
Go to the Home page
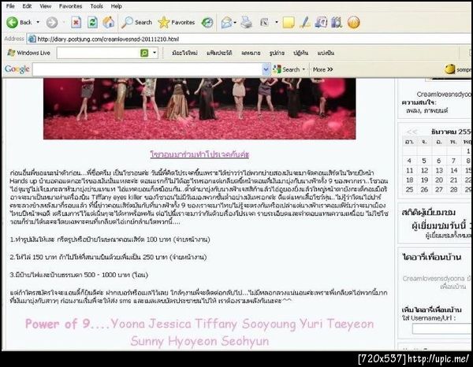tap(109, 22)
